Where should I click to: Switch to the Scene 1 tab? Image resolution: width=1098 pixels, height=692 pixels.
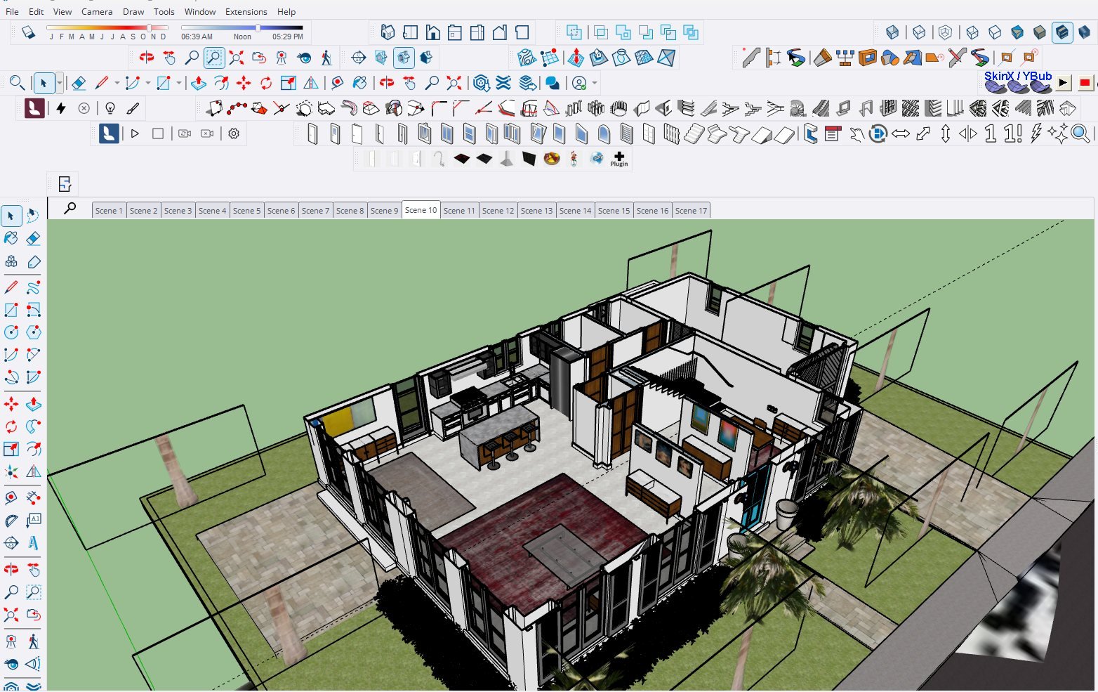click(109, 210)
